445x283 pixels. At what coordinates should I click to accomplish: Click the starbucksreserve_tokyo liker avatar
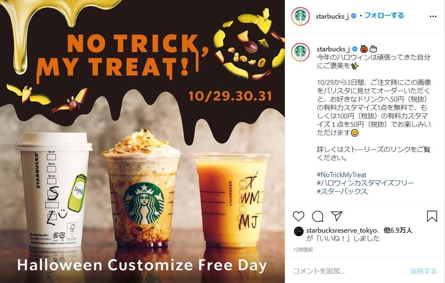[x=299, y=232]
